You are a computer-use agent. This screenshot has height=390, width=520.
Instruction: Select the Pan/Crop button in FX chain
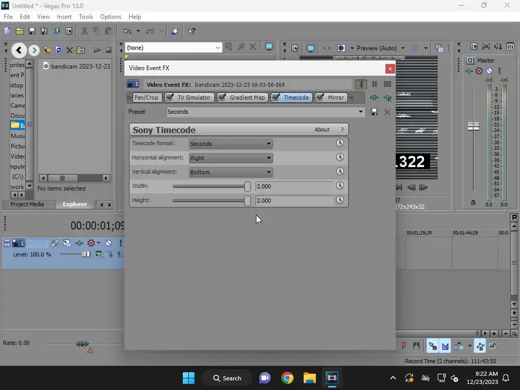(x=146, y=97)
